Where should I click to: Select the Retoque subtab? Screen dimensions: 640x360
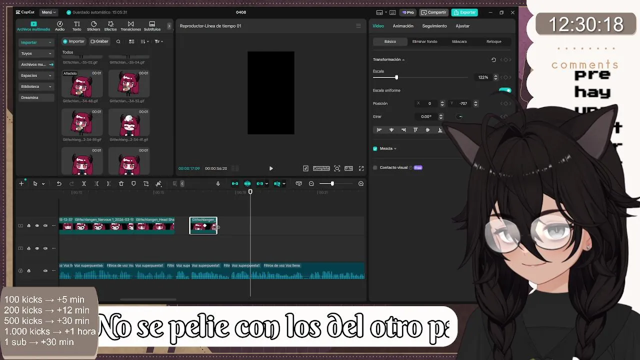coord(493,41)
